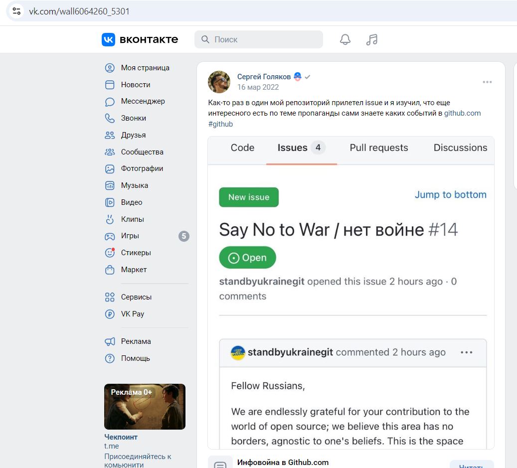This screenshot has width=517, height=468.
Task: Click the #github hashtag
Action: pos(220,124)
